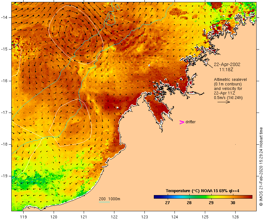Click the latitude axis label '-15'
The width and height of the screenshot is (265, 220).
[4, 49]
